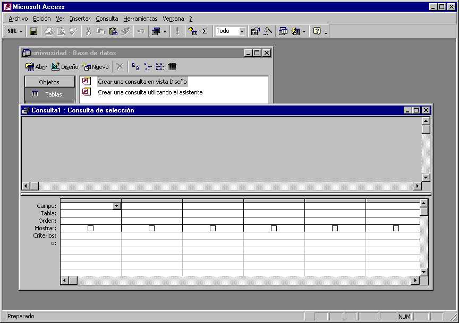Click the Spelling check icon
The image size is (459, 323).
tap(73, 31)
